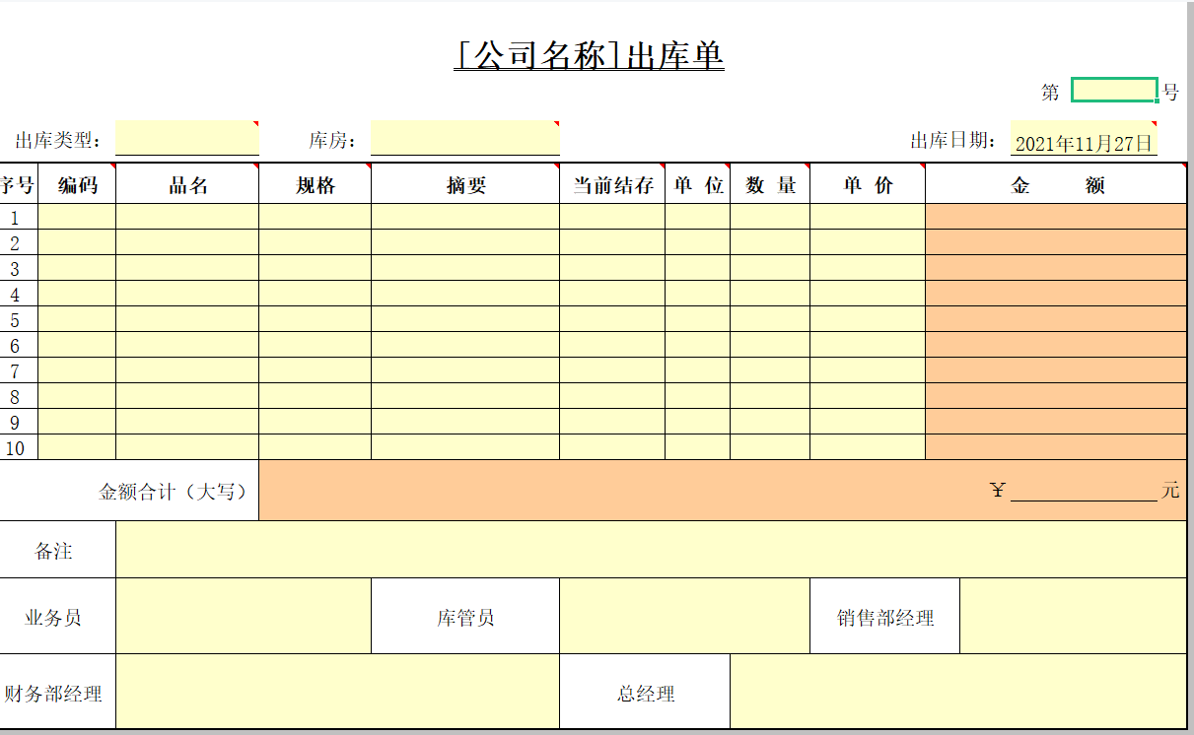Click the 业务员 signature cell
1194x735 pixels.
[242, 616]
